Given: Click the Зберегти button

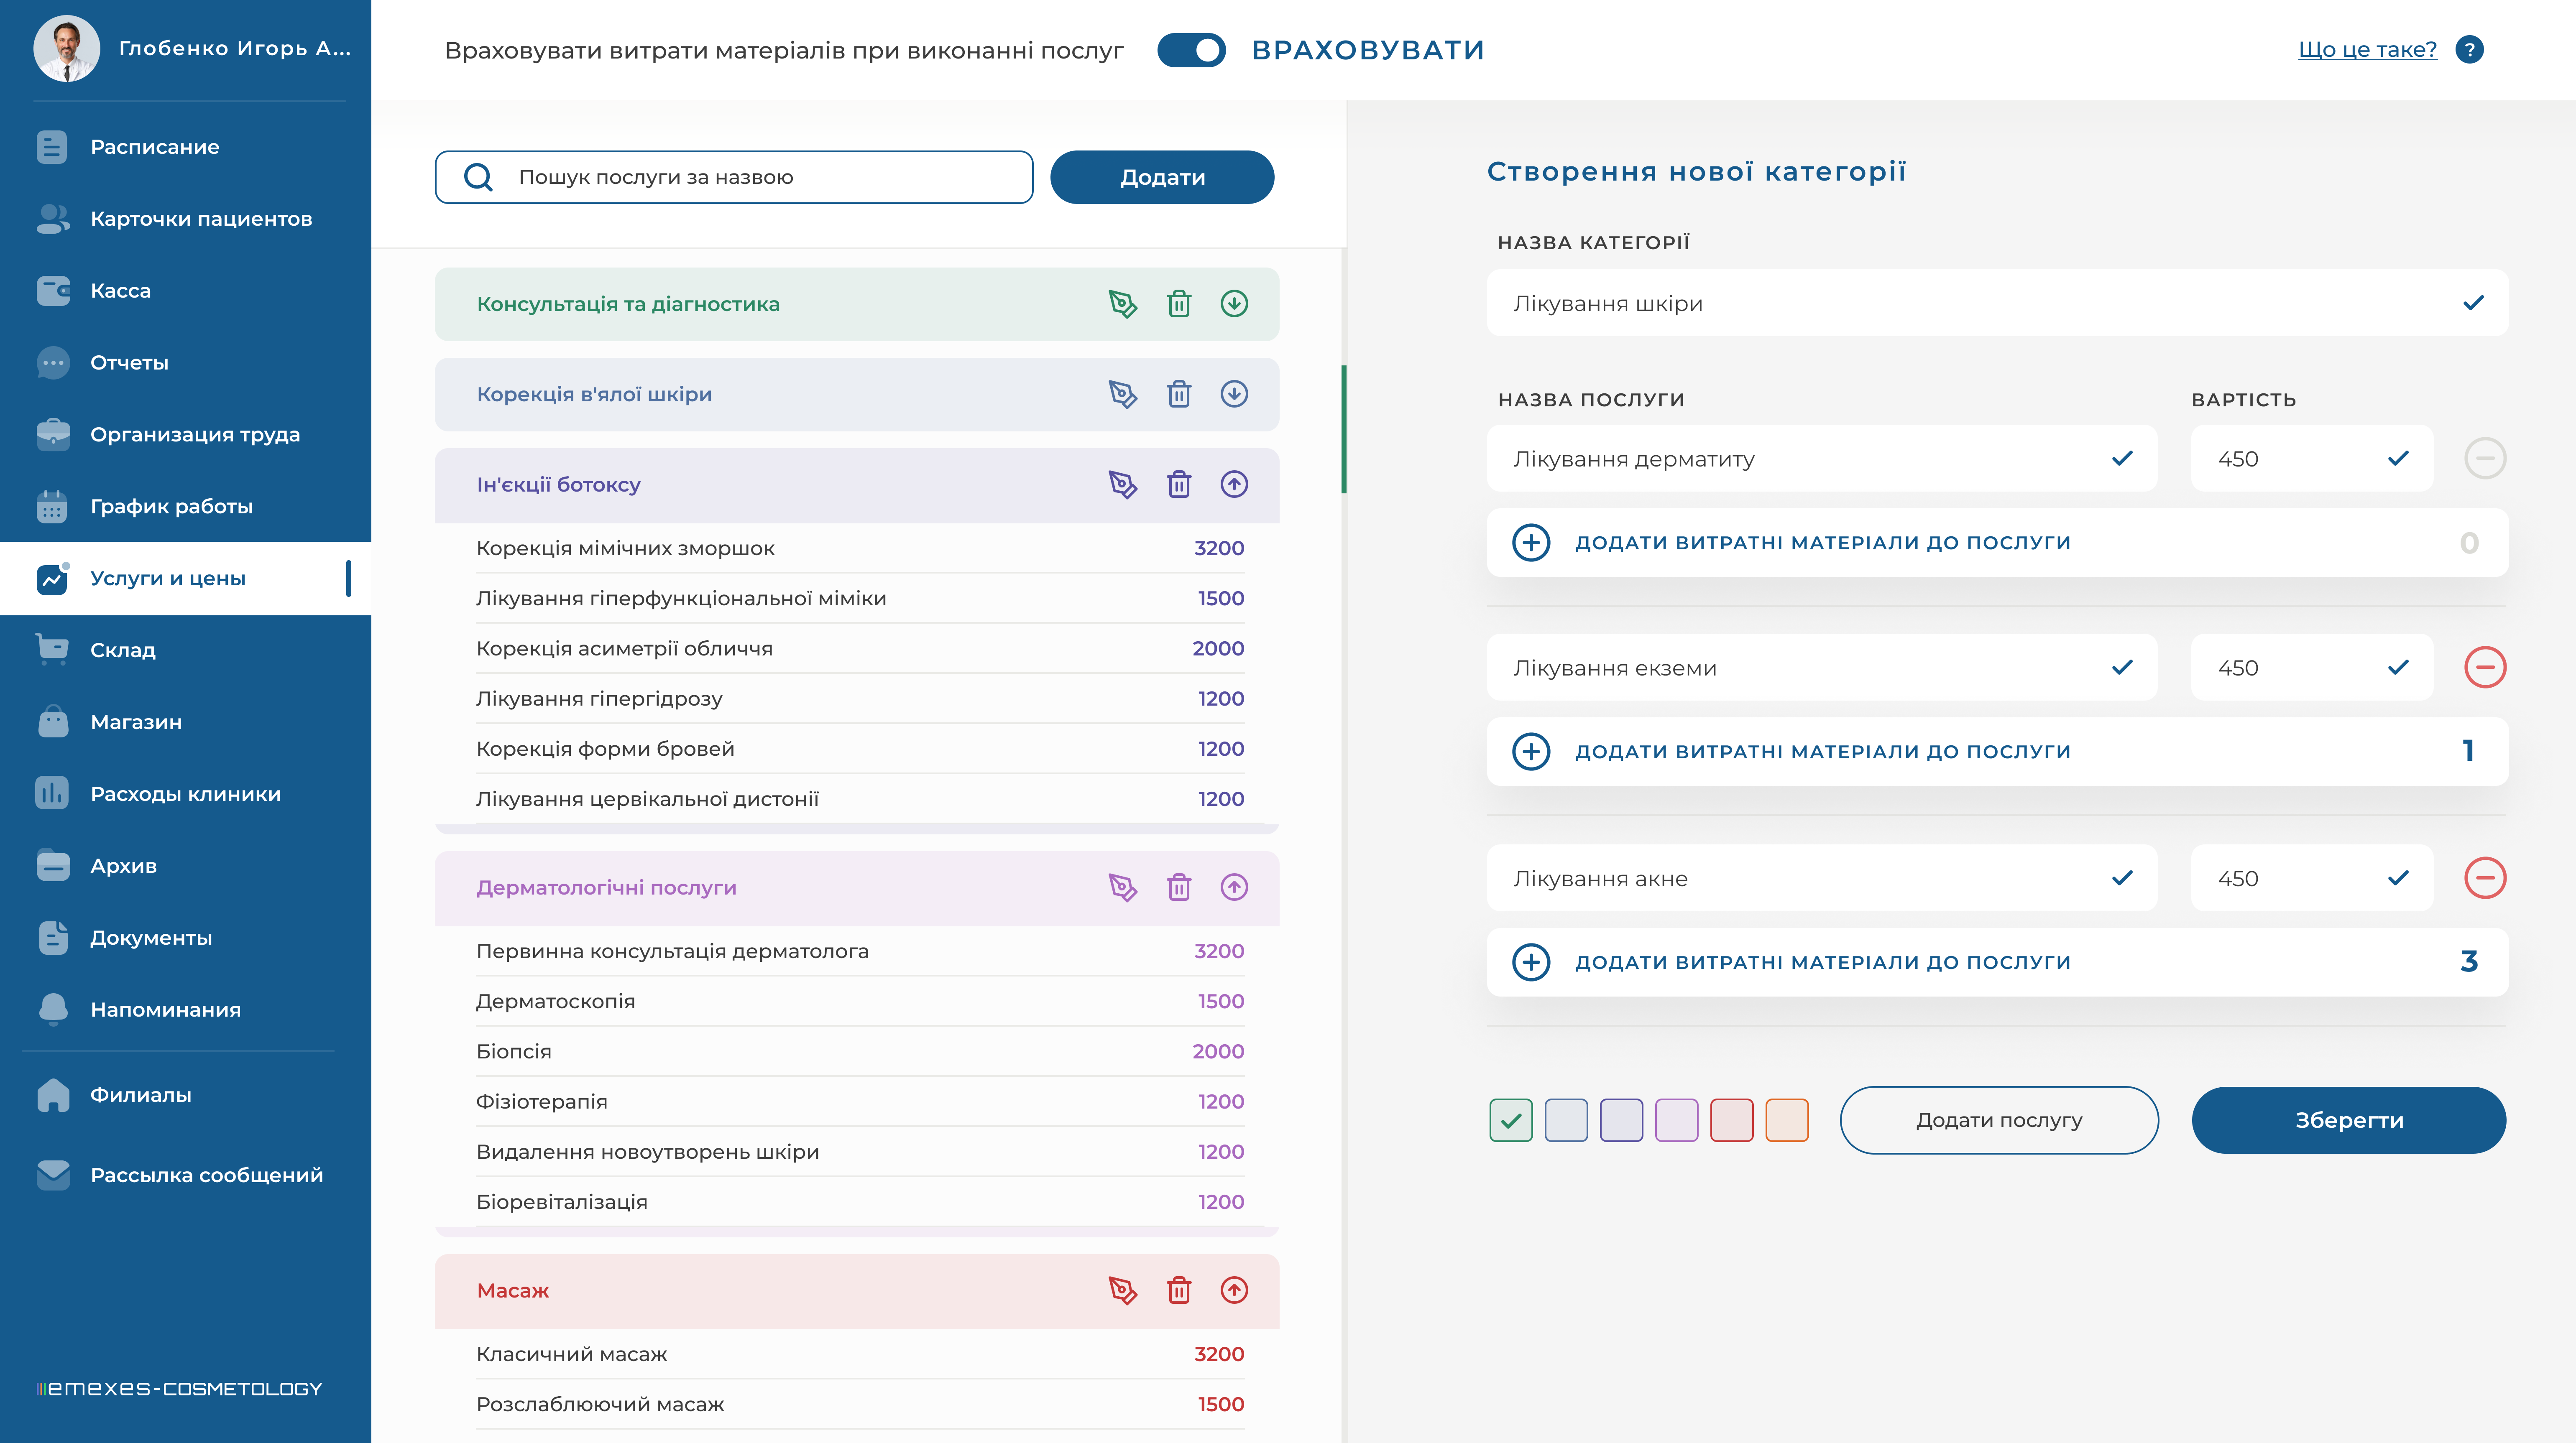Looking at the screenshot, I should [2348, 1120].
